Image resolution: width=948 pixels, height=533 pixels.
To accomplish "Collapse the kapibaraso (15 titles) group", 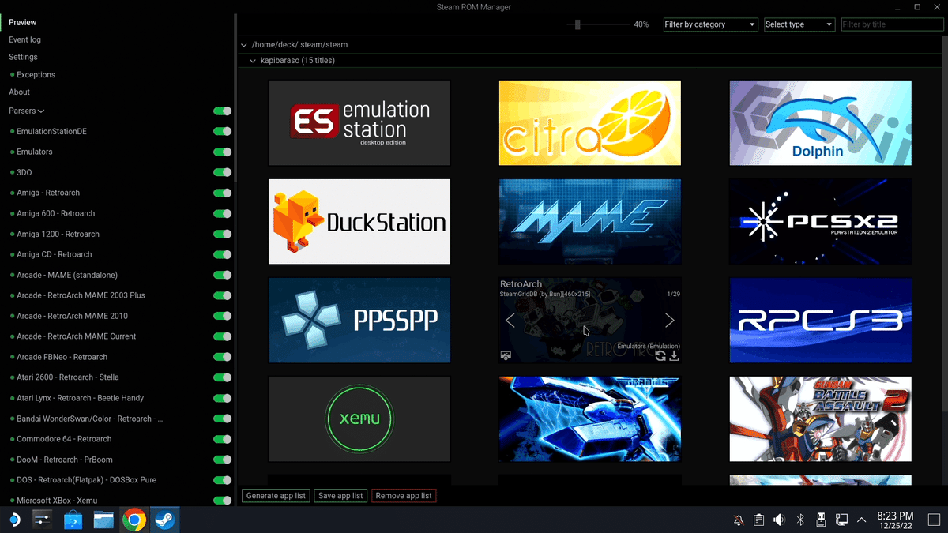I will [x=253, y=61].
